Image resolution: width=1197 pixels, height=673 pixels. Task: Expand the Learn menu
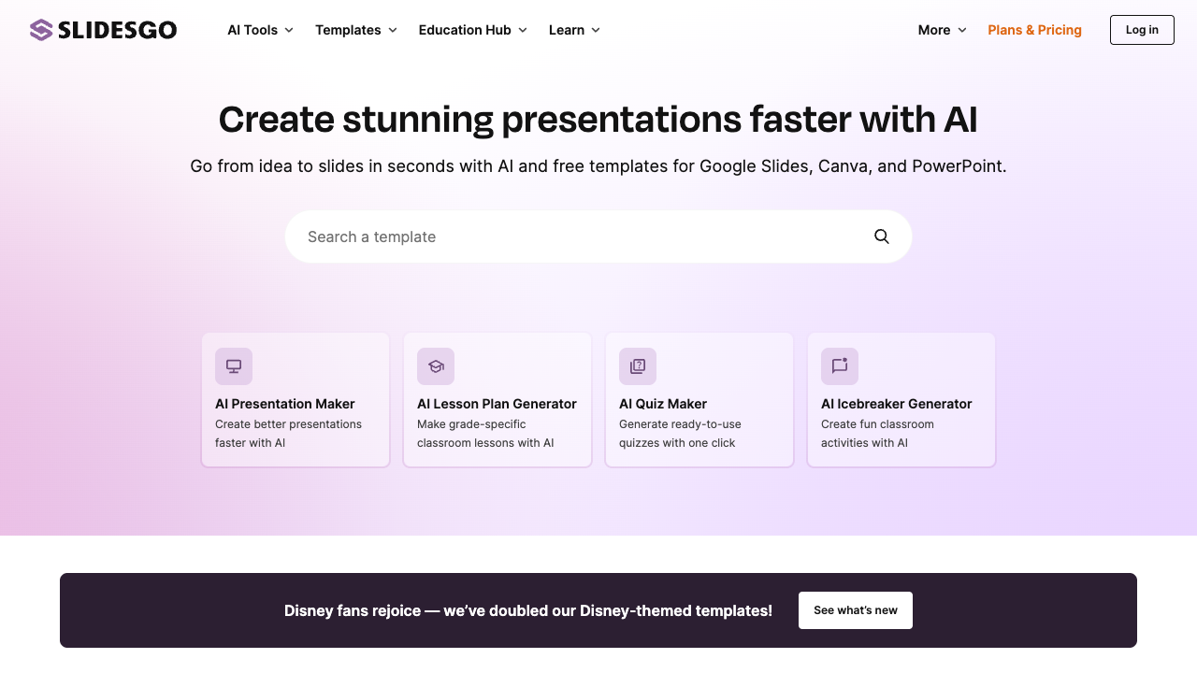point(572,30)
